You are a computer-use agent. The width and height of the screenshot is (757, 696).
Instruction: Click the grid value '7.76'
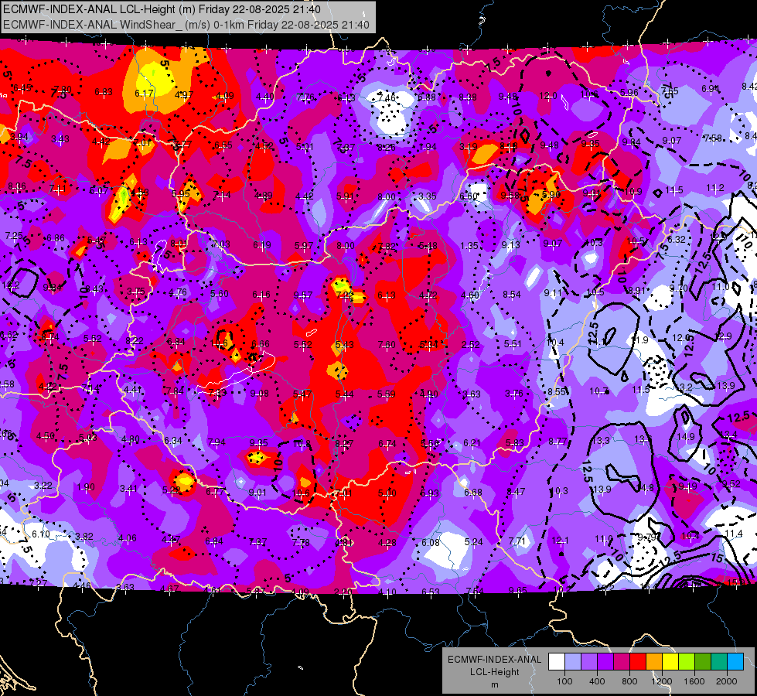[305, 97]
